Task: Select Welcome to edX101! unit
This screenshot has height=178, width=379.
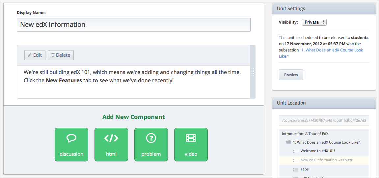Action: pos(317,151)
